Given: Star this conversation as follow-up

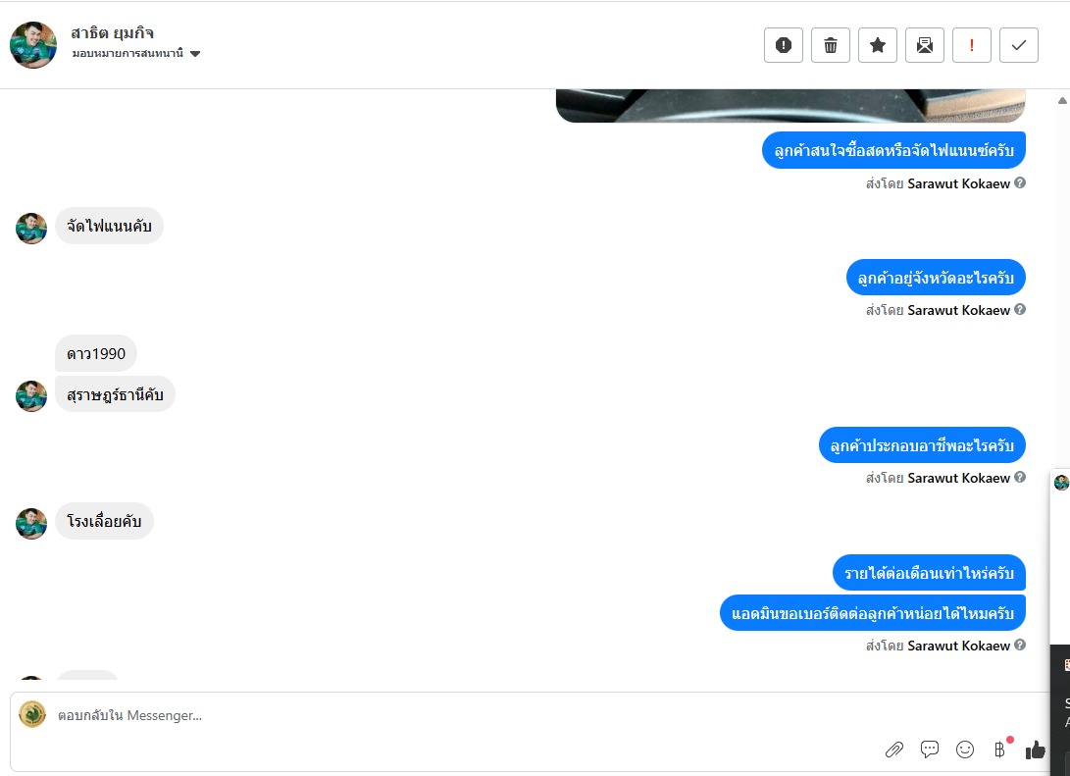Looking at the screenshot, I should point(878,45).
